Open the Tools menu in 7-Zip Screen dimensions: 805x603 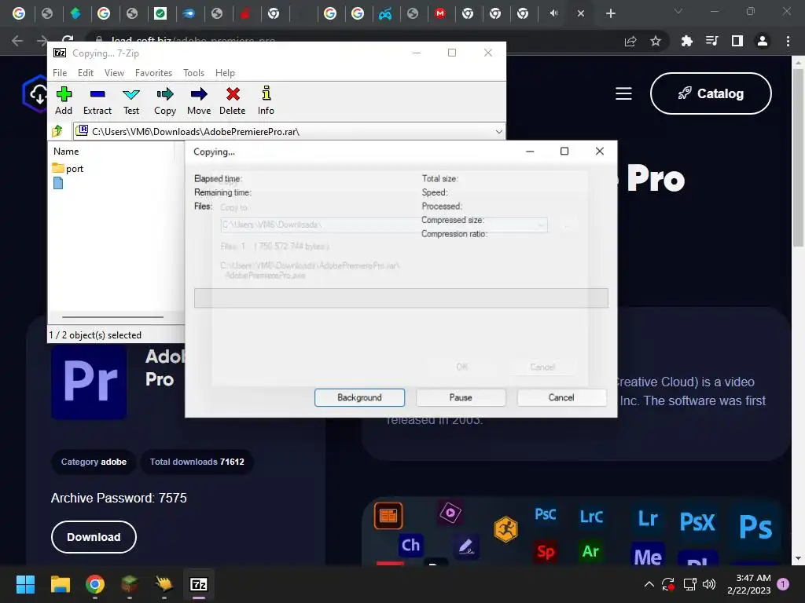click(x=193, y=73)
